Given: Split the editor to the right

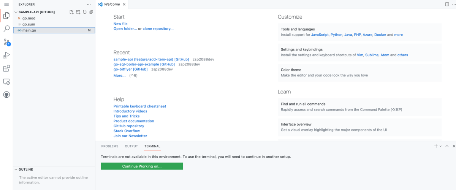Looking at the screenshot, I should [x=447, y=5].
